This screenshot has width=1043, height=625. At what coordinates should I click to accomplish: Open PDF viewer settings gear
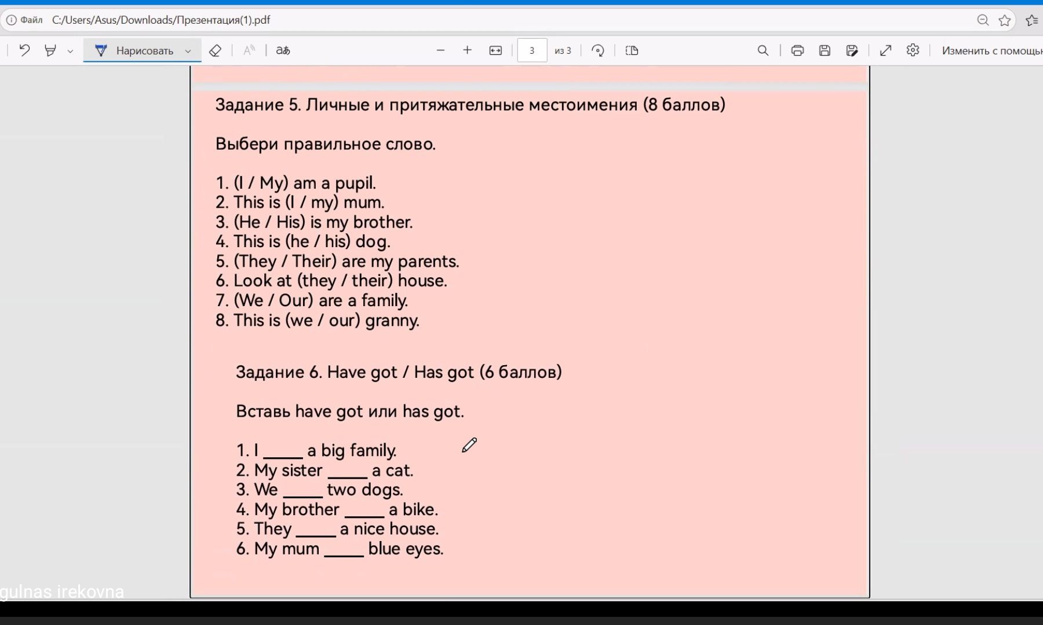(913, 50)
